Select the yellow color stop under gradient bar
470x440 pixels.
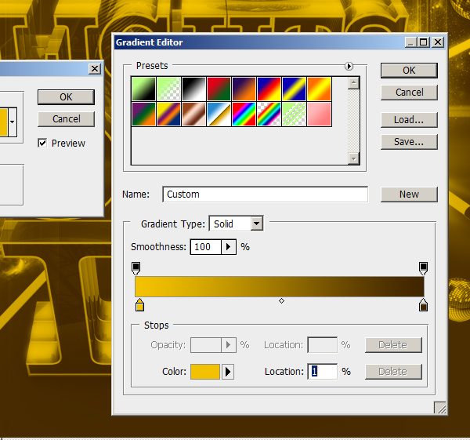click(139, 305)
